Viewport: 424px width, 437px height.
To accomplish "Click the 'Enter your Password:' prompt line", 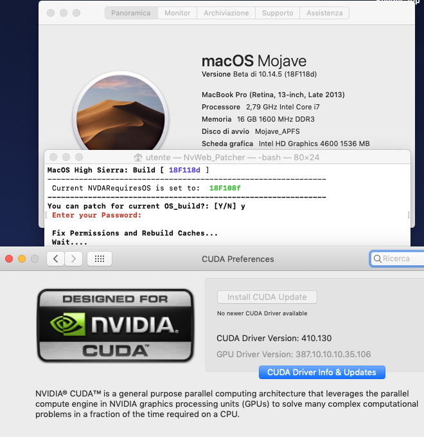I will tap(97, 215).
